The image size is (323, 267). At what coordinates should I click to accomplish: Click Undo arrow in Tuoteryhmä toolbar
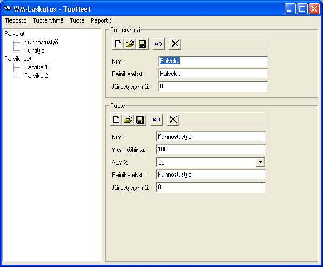159,44
